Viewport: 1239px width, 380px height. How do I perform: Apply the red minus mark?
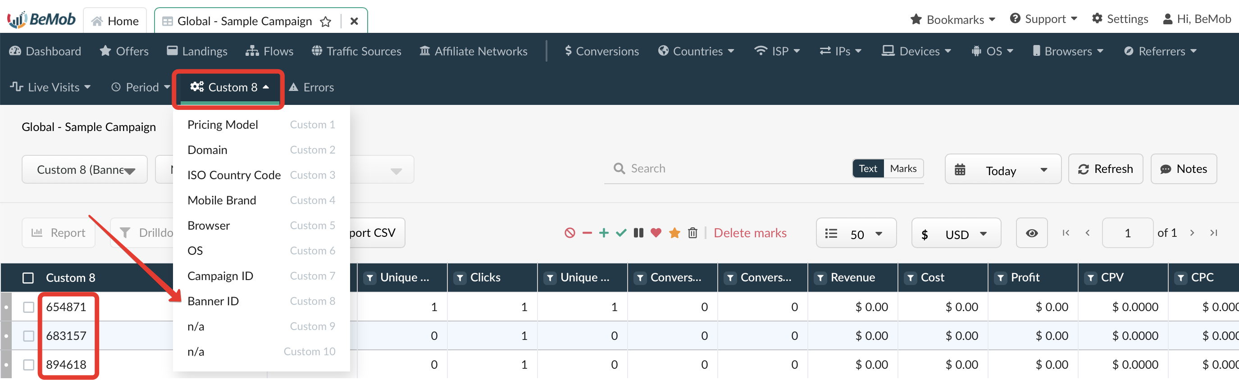point(587,233)
